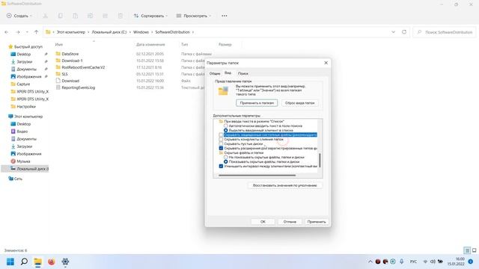
Task: Click the Share icon in Explorer toolbar
Action: [x=105, y=16]
